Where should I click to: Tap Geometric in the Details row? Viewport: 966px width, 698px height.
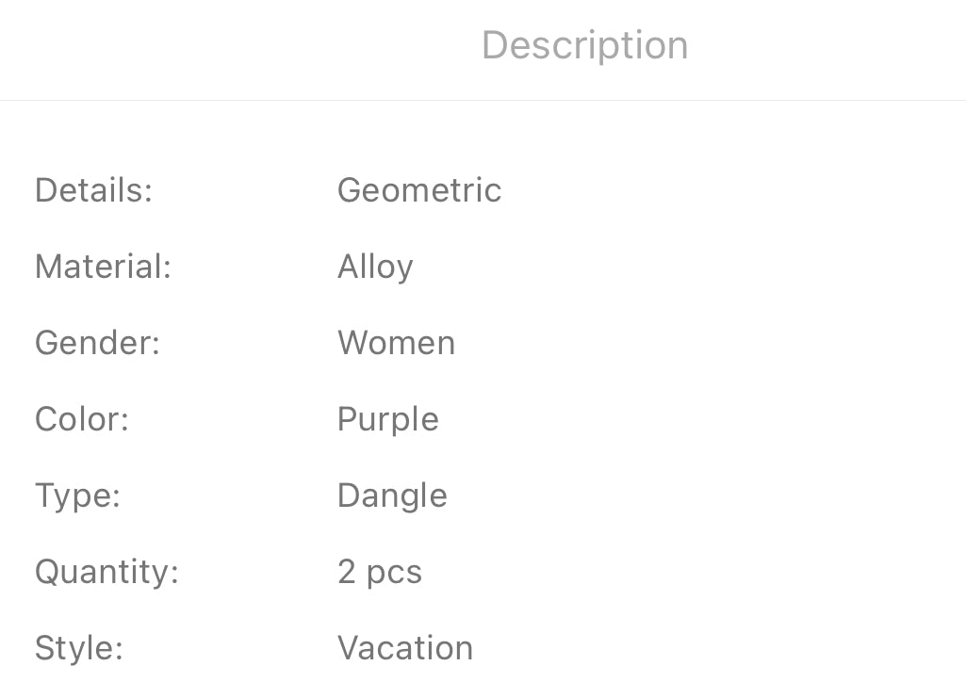tap(419, 189)
